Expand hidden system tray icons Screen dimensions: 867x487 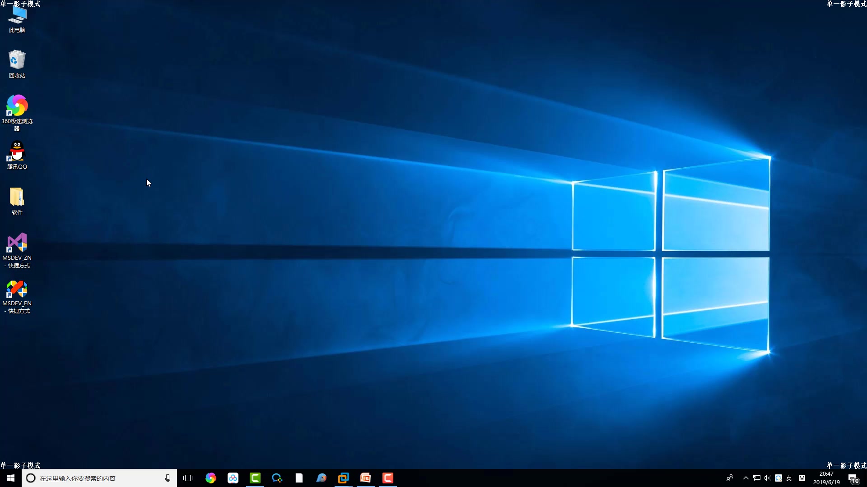(x=746, y=478)
